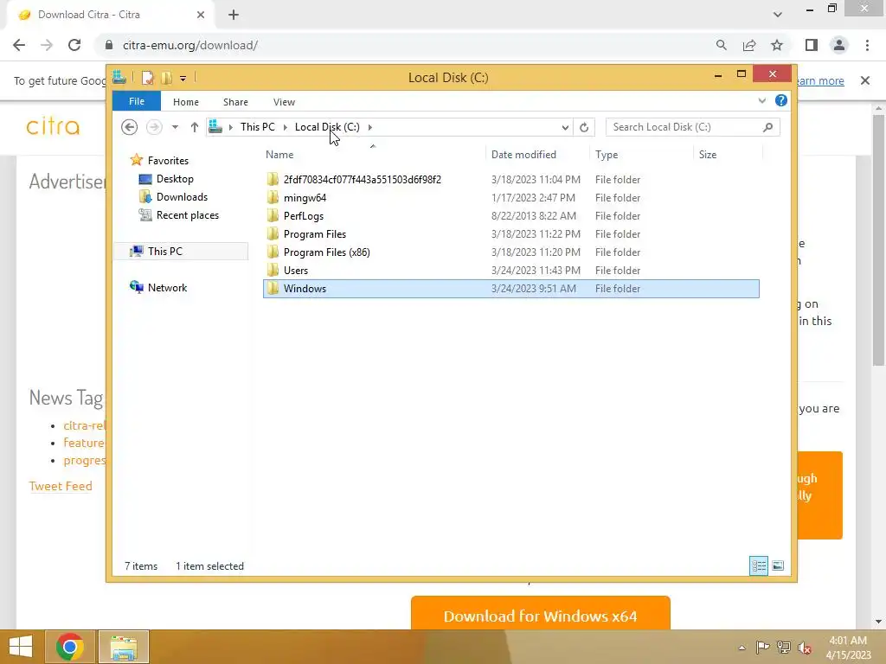
Task: Click the File Explorer taskbar icon
Action: tap(124, 647)
